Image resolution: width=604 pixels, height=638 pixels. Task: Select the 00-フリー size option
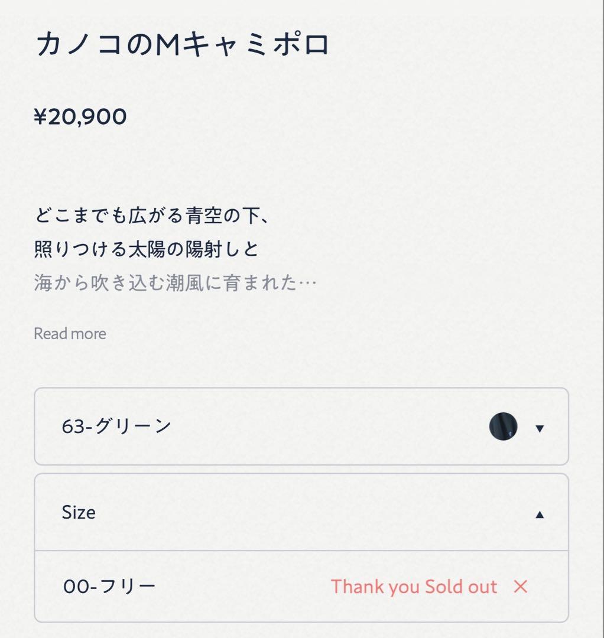click(109, 587)
